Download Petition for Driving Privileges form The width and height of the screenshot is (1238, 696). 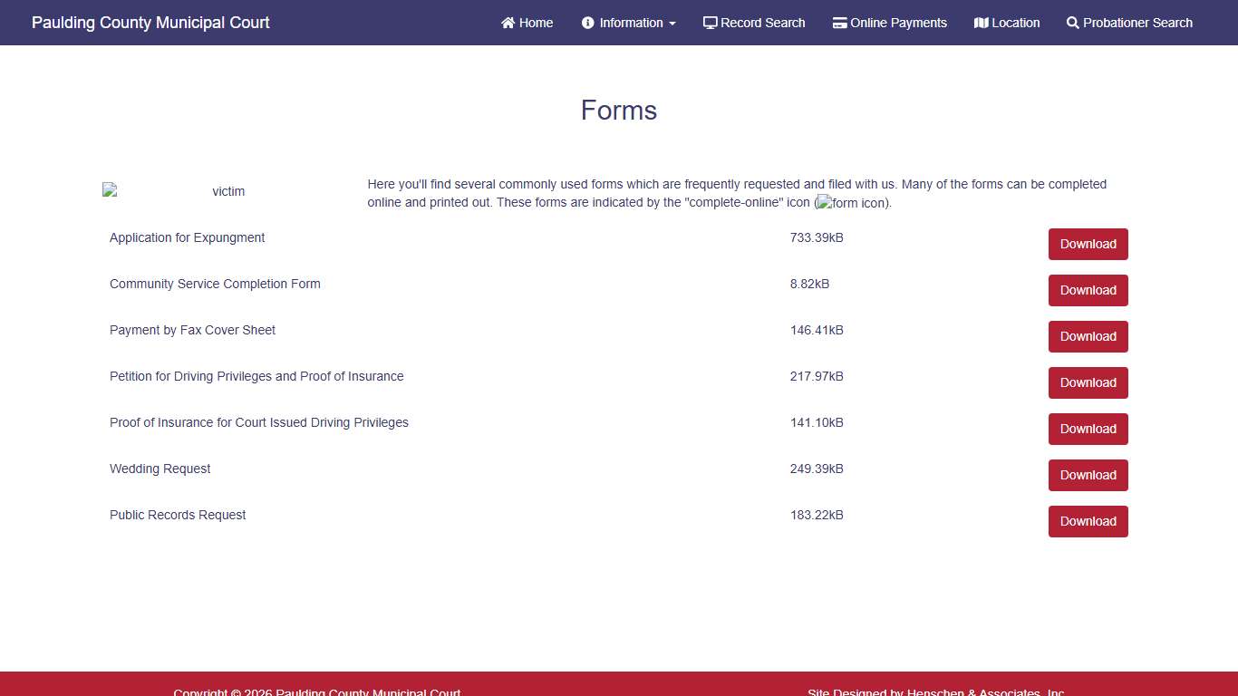point(1088,382)
